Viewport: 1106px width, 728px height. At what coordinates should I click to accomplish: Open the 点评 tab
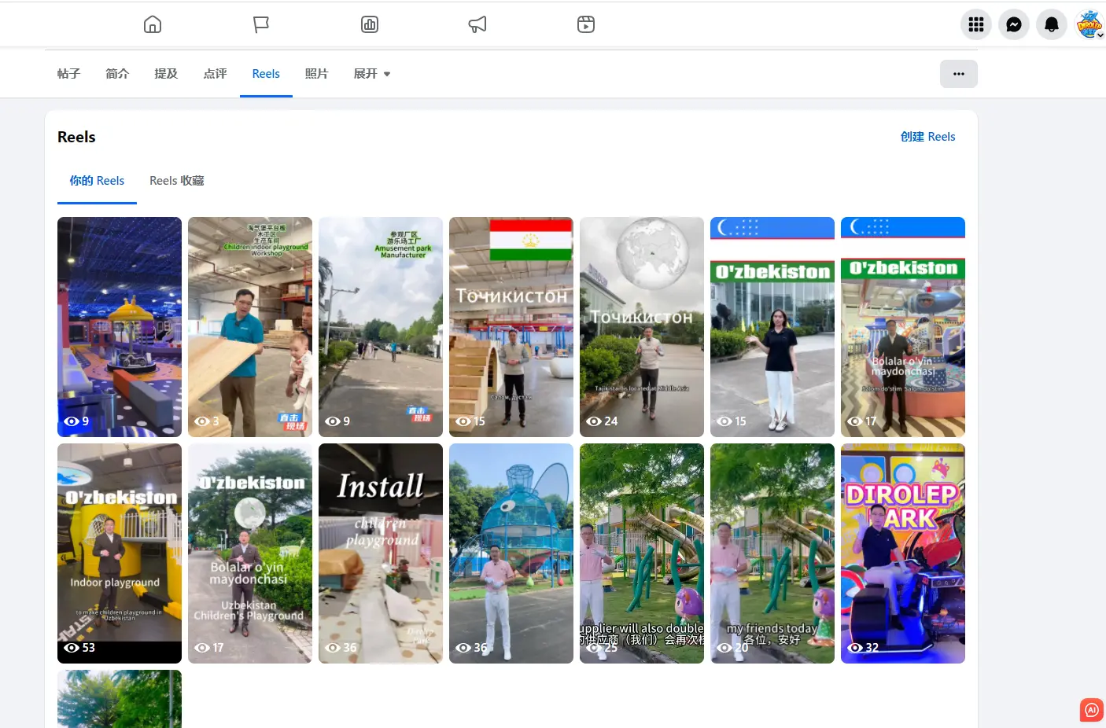(215, 74)
